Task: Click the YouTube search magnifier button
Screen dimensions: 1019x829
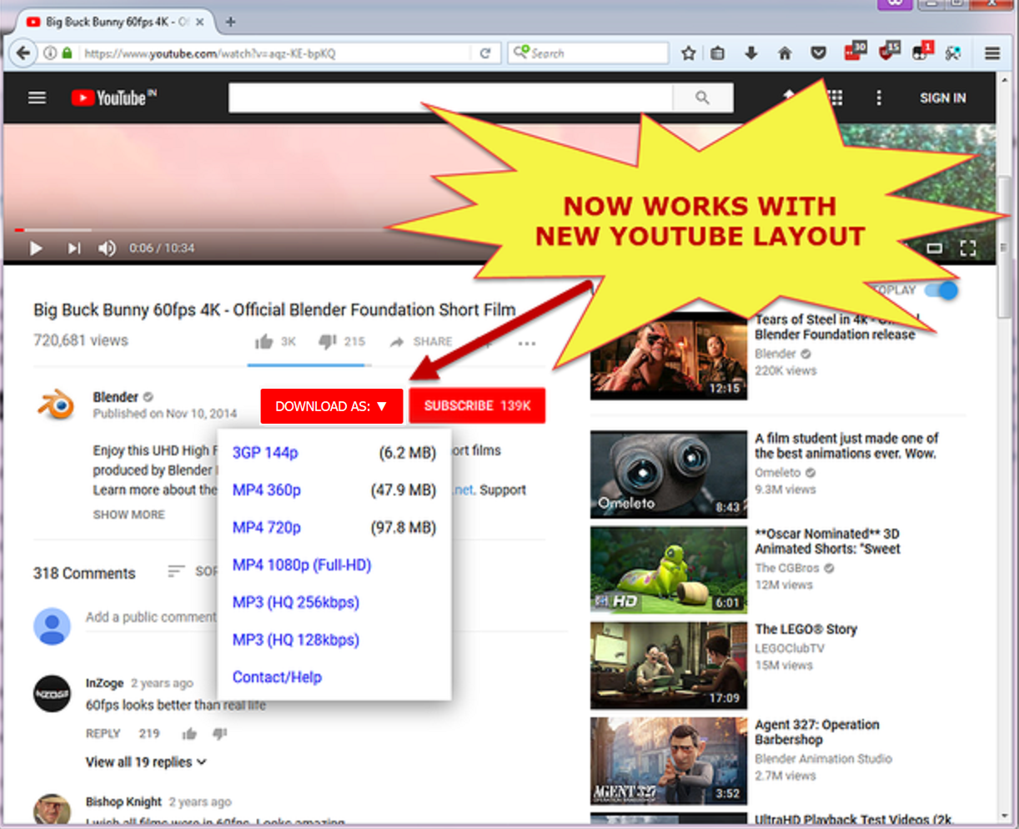Action: (x=702, y=98)
